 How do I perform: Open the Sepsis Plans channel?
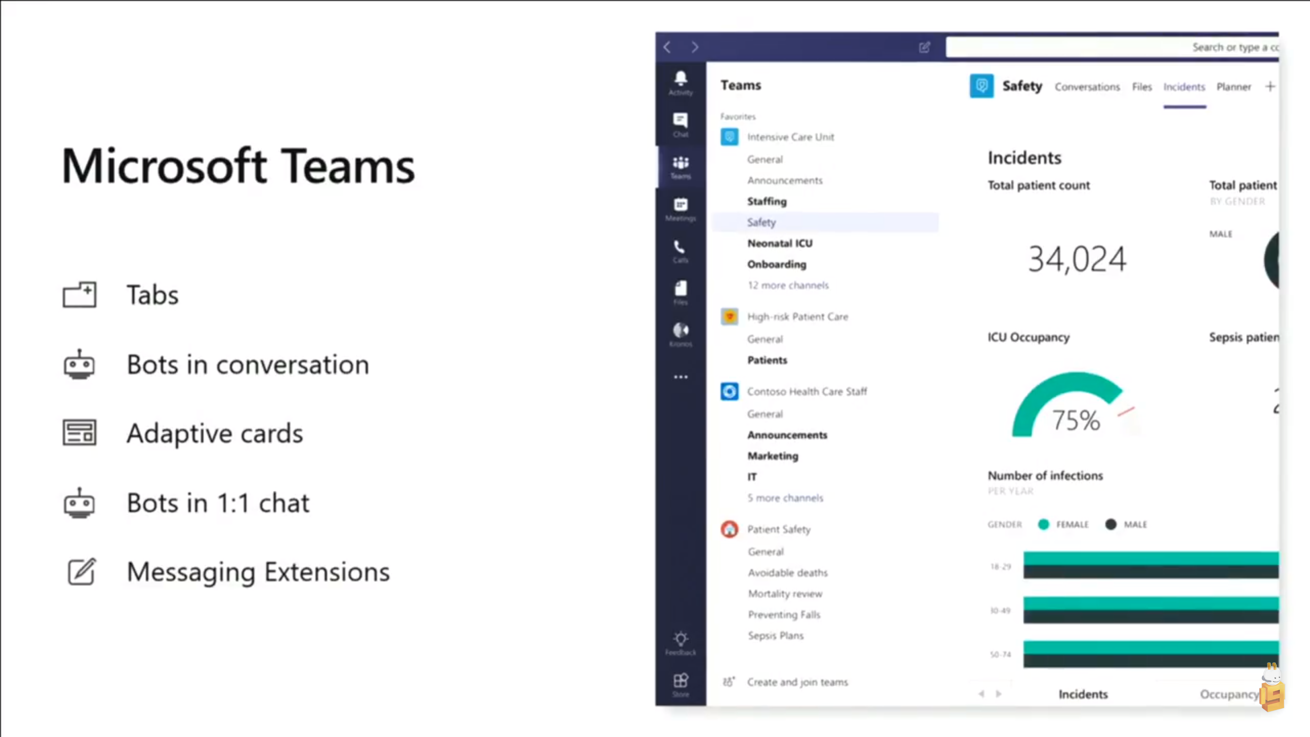(x=775, y=636)
